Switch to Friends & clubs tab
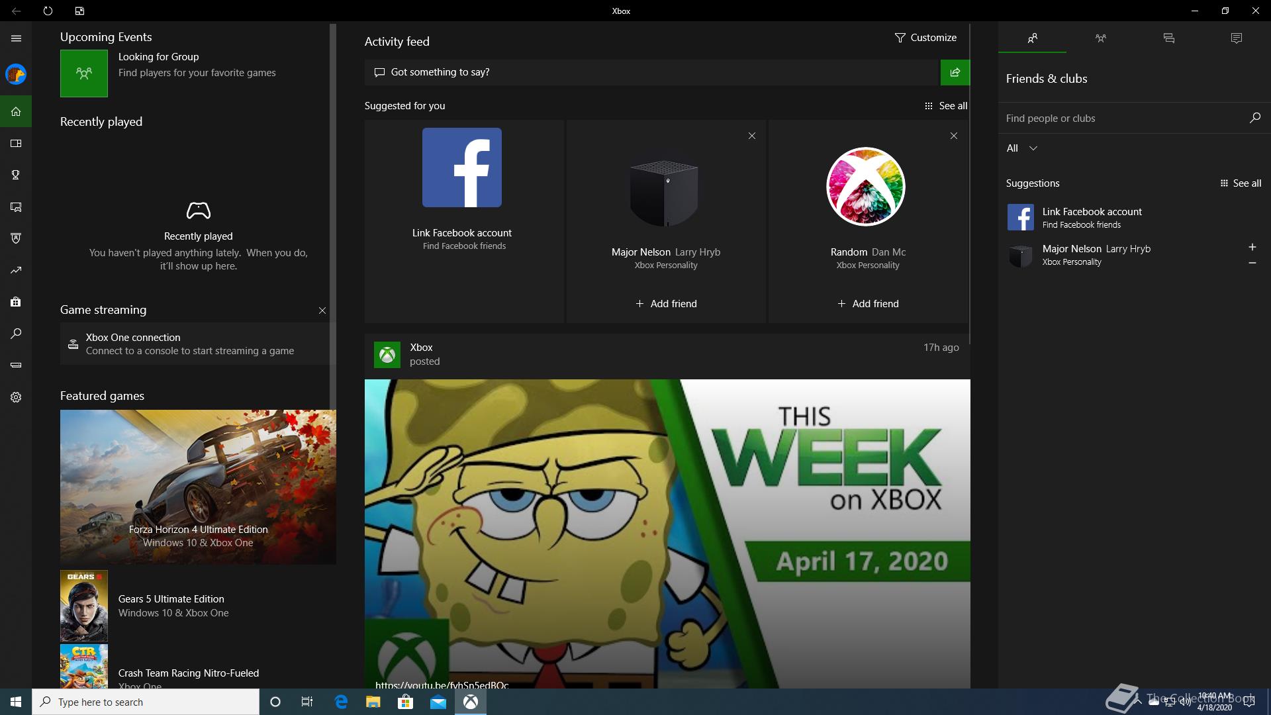Image resolution: width=1271 pixels, height=715 pixels. coord(1032,38)
